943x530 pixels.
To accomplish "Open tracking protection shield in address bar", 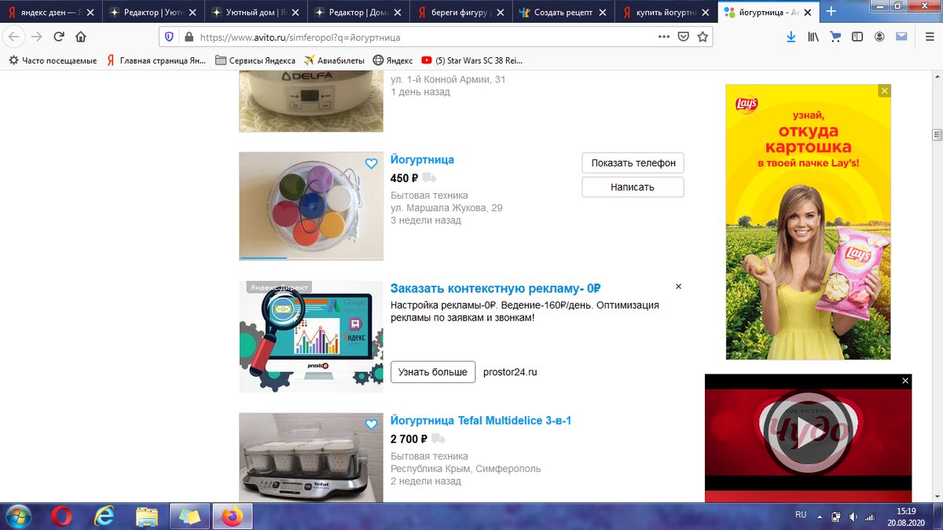I will [x=169, y=37].
